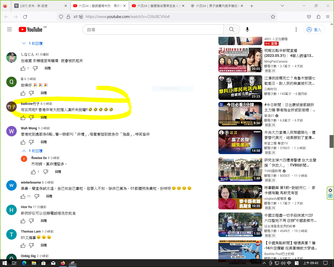334x267 pixels.
Task: Focus the 搜尋 search field
Action: click(153, 29)
